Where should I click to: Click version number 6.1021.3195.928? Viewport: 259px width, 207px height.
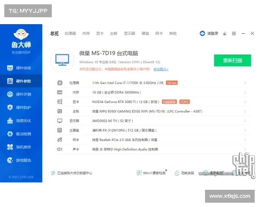[x=21, y=177]
